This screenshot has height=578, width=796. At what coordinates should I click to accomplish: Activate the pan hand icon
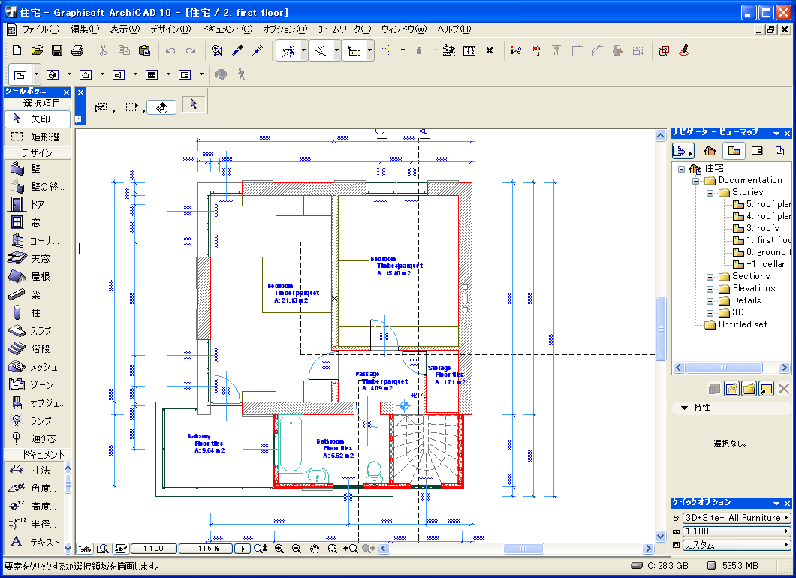(x=315, y=549)
